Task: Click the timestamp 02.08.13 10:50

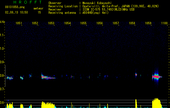Action: click(16, 12)
